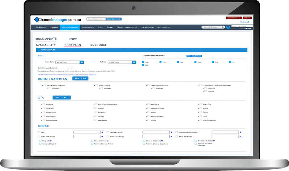Click the Reservation search button

coord(114,19)
